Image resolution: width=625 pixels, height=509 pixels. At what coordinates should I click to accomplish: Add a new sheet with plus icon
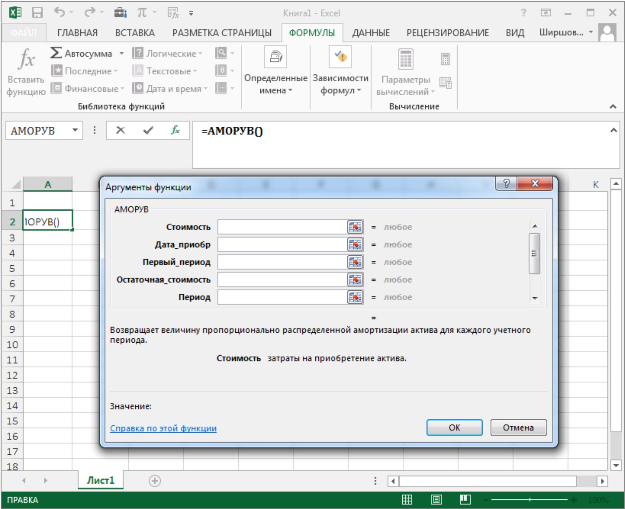point(155,481)
